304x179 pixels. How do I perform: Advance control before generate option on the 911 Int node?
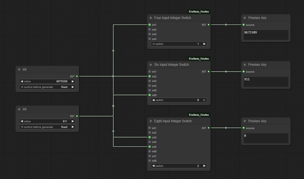pyautogui.click(x=73, y=127)
